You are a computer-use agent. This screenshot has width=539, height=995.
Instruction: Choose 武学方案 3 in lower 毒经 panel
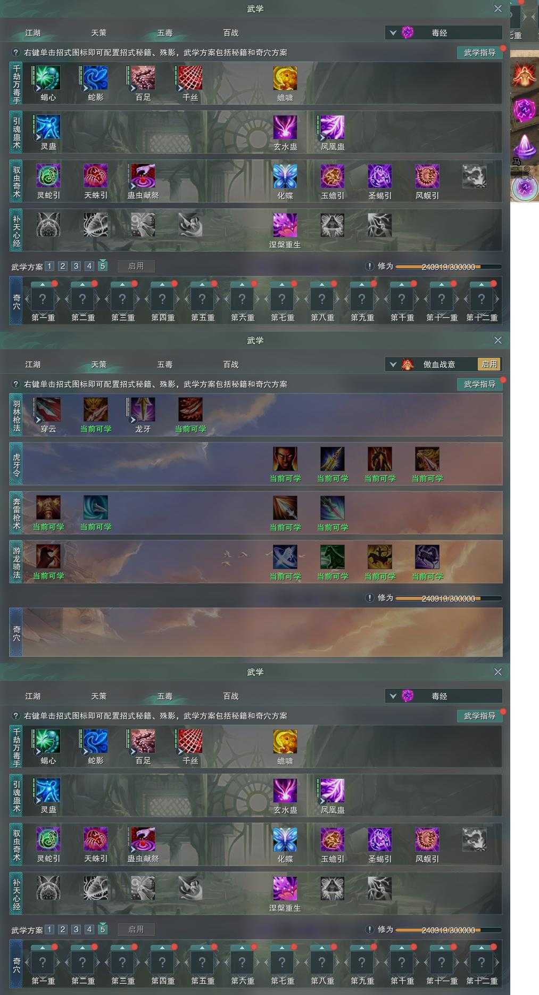coord(76,930)
